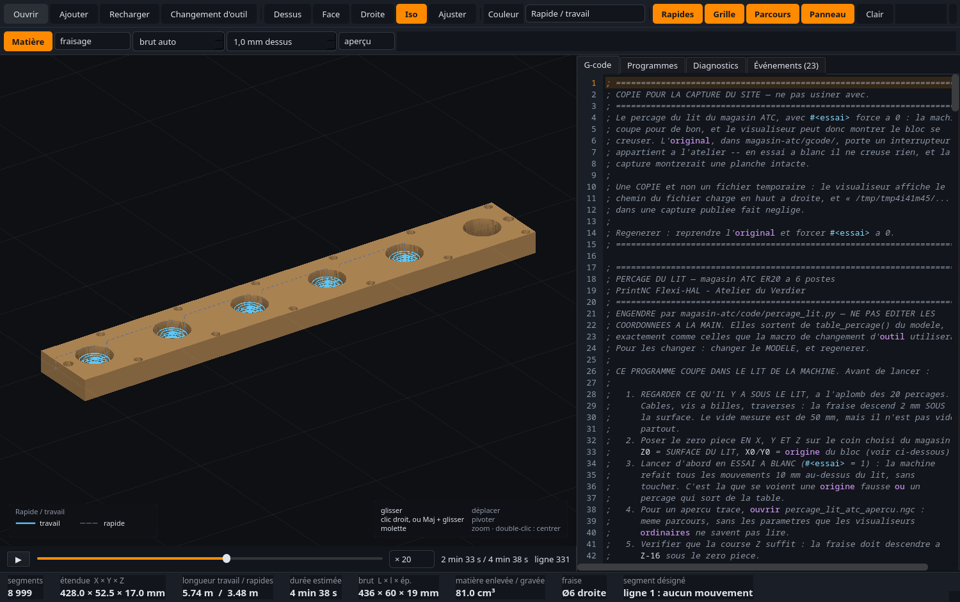The width and height of the screenshot is (960, 602).
Task: Click the durée estimée "4 min 38 s" value
Action: click(313, 593)
